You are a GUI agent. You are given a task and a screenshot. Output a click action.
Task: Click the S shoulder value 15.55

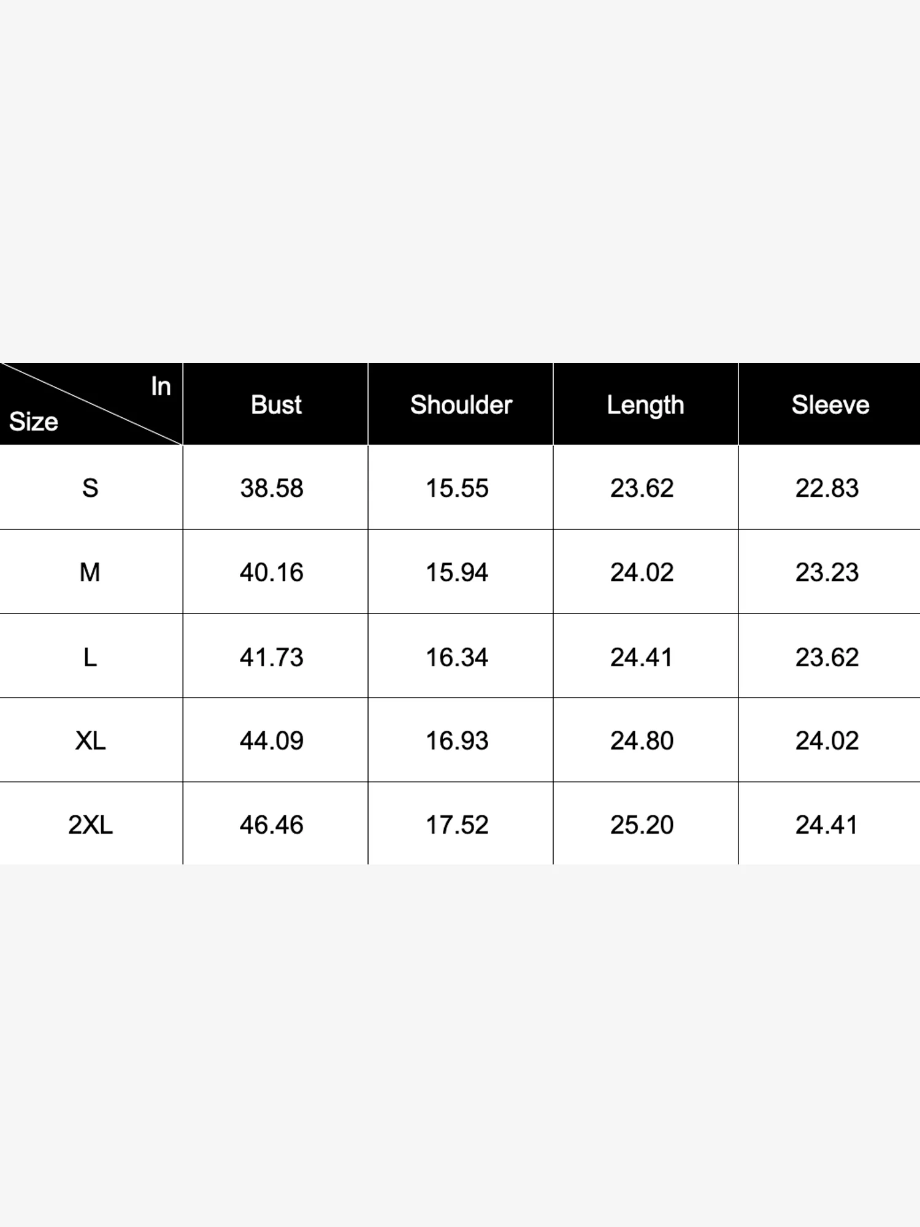(x=457, y=488)
